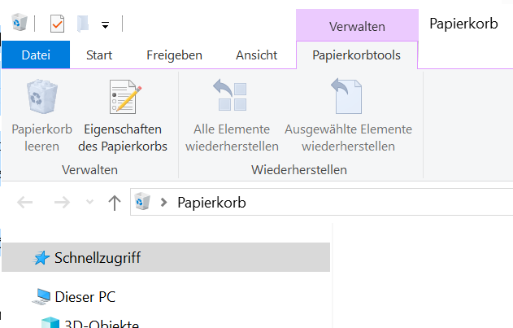Click the Papierkorb leeren icon
The height and width of the screenshot is (328, 513).
41,98
